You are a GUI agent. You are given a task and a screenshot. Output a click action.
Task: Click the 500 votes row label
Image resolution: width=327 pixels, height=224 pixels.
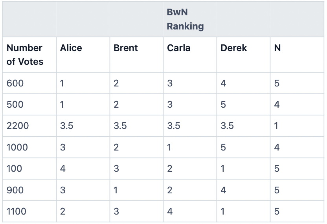15,105
